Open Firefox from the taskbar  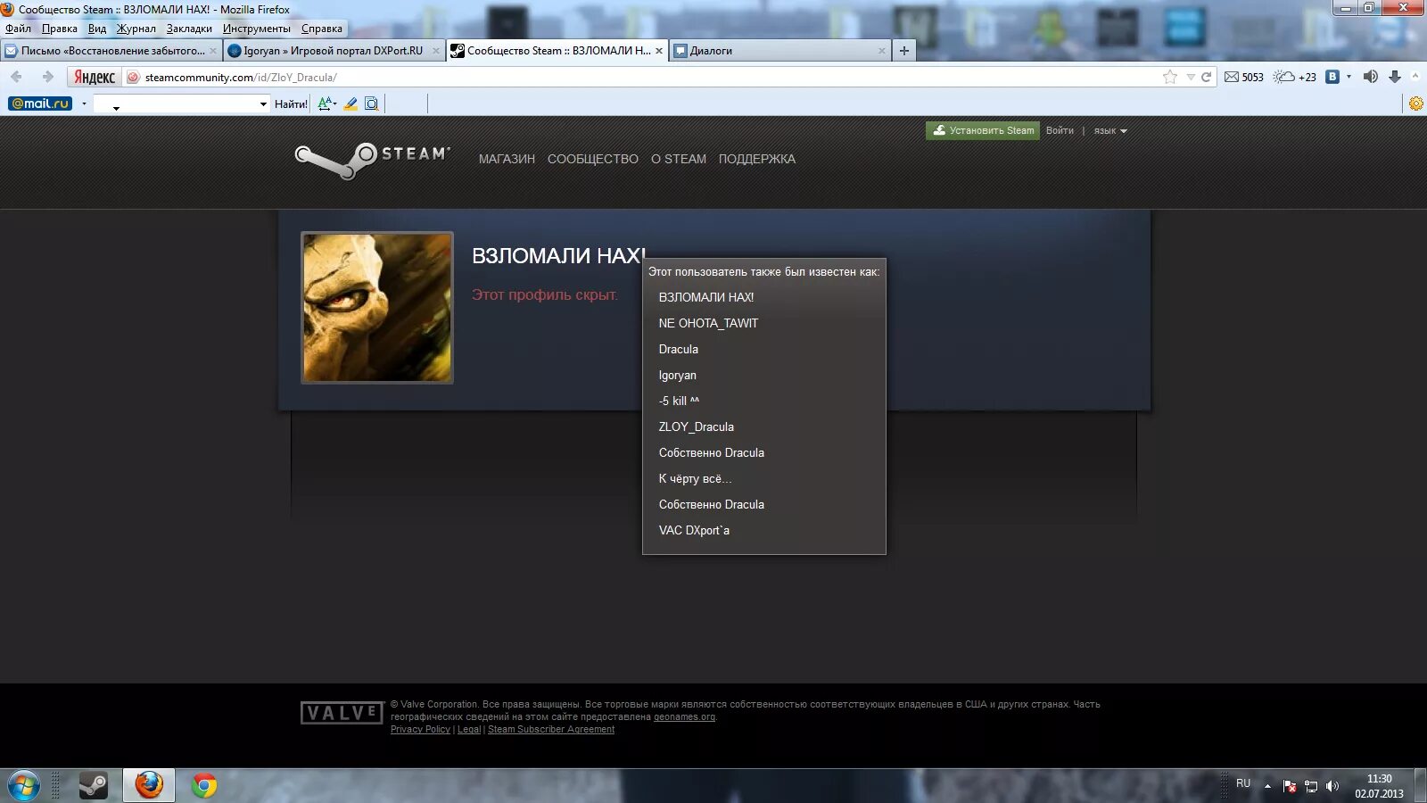(149, 785)
